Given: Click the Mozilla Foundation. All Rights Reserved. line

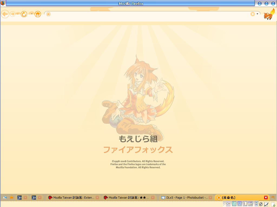Looking at the screenshot, I should 138,167.
